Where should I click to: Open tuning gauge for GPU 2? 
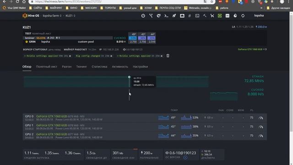pyautogui.click(x=260, y=136)
